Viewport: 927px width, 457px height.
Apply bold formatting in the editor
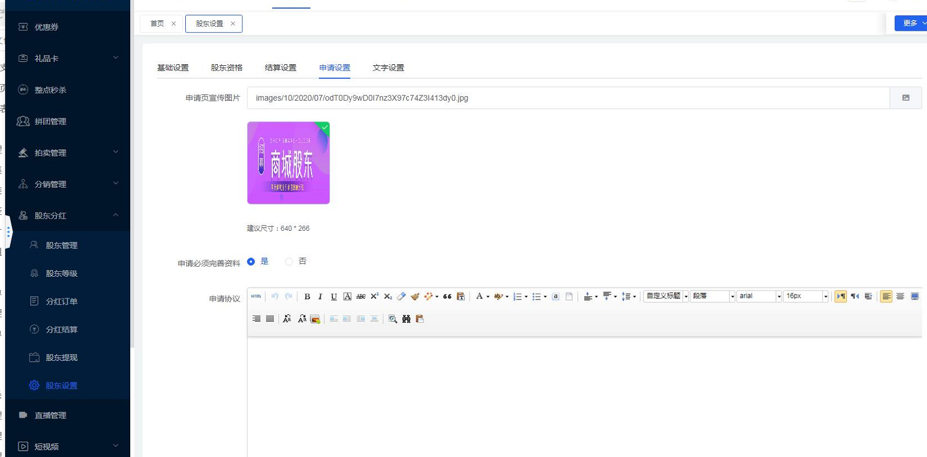(x=307, y=296)
